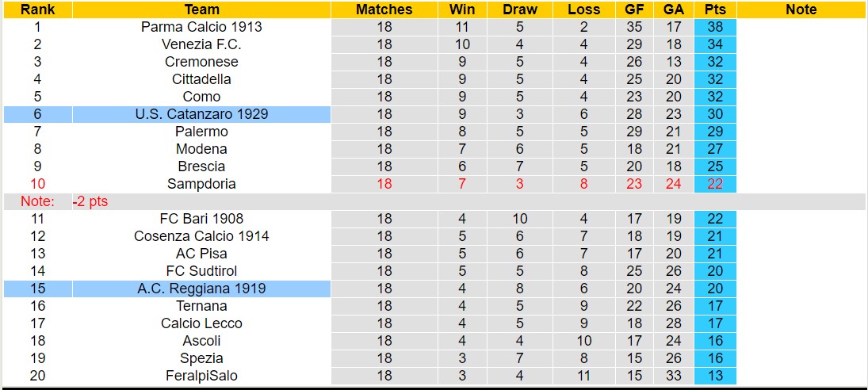Click FC Bari 1908's draw count of 10
The height and width of the screenshot is (390, 868).
tap(520, 219)
